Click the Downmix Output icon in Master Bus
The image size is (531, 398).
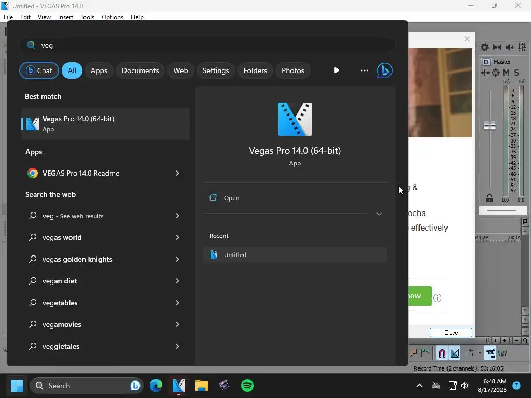[x=497, y=47]
